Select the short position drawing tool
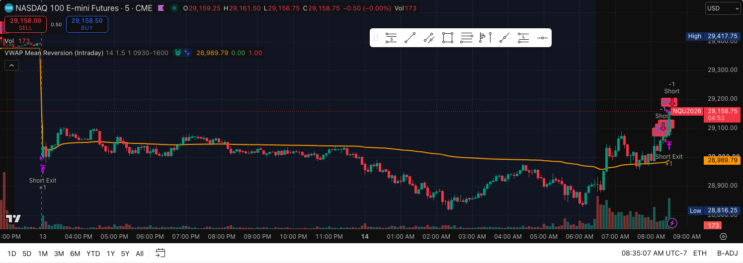The width and height of the screenshot is (743, 263). [391, 38]
